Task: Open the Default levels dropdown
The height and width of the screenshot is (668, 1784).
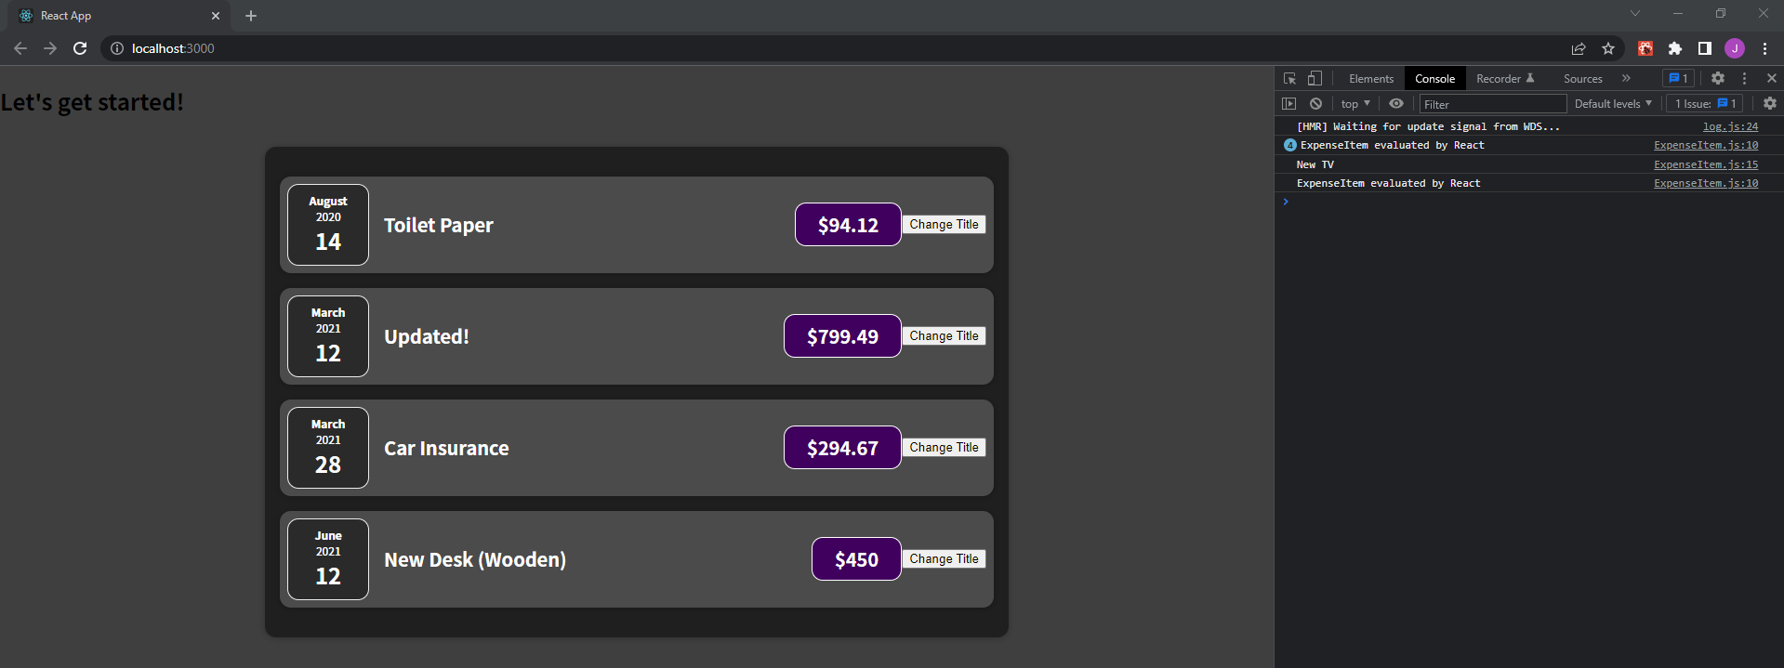Action: (x=1612, y=103)
